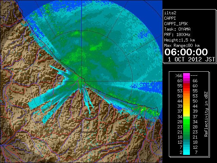This screenshot has width=217, height=163.
Task: Click the 'Reflectivity in dBZ' legend title
Action: pos(206,114)
